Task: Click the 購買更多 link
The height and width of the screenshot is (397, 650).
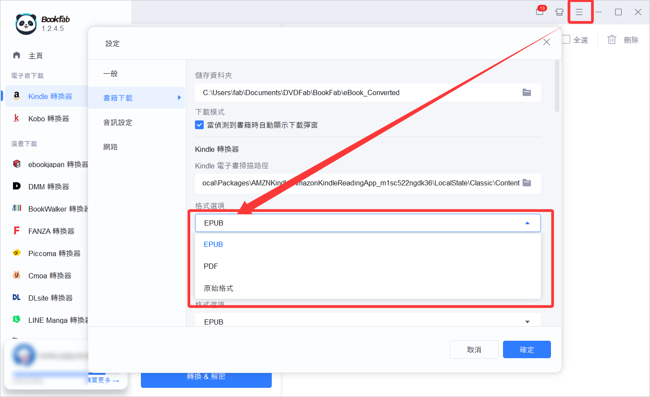Action: click(103, 380)
